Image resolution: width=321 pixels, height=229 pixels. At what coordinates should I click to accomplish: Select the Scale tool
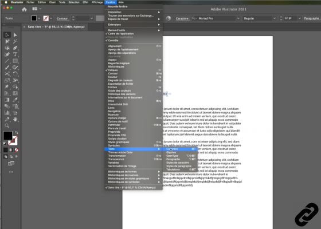pyautogui.click(x=7, y=80)
